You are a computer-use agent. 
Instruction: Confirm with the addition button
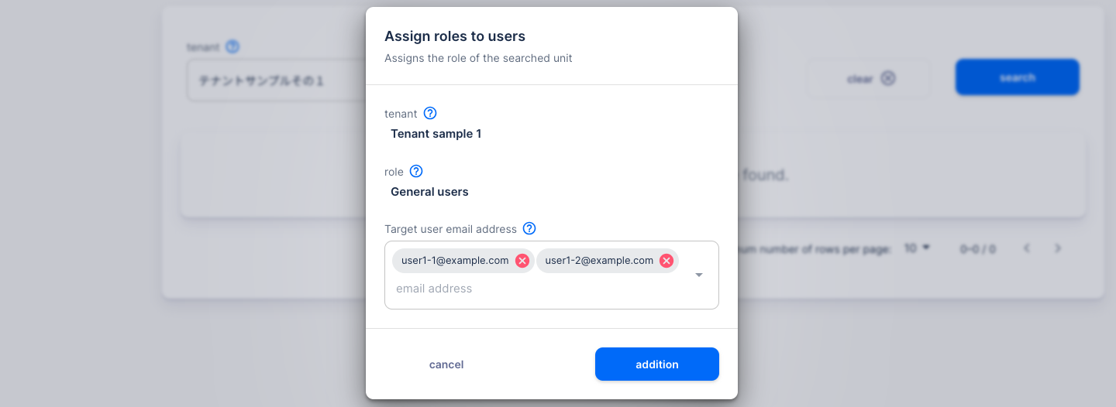(657, 364)
